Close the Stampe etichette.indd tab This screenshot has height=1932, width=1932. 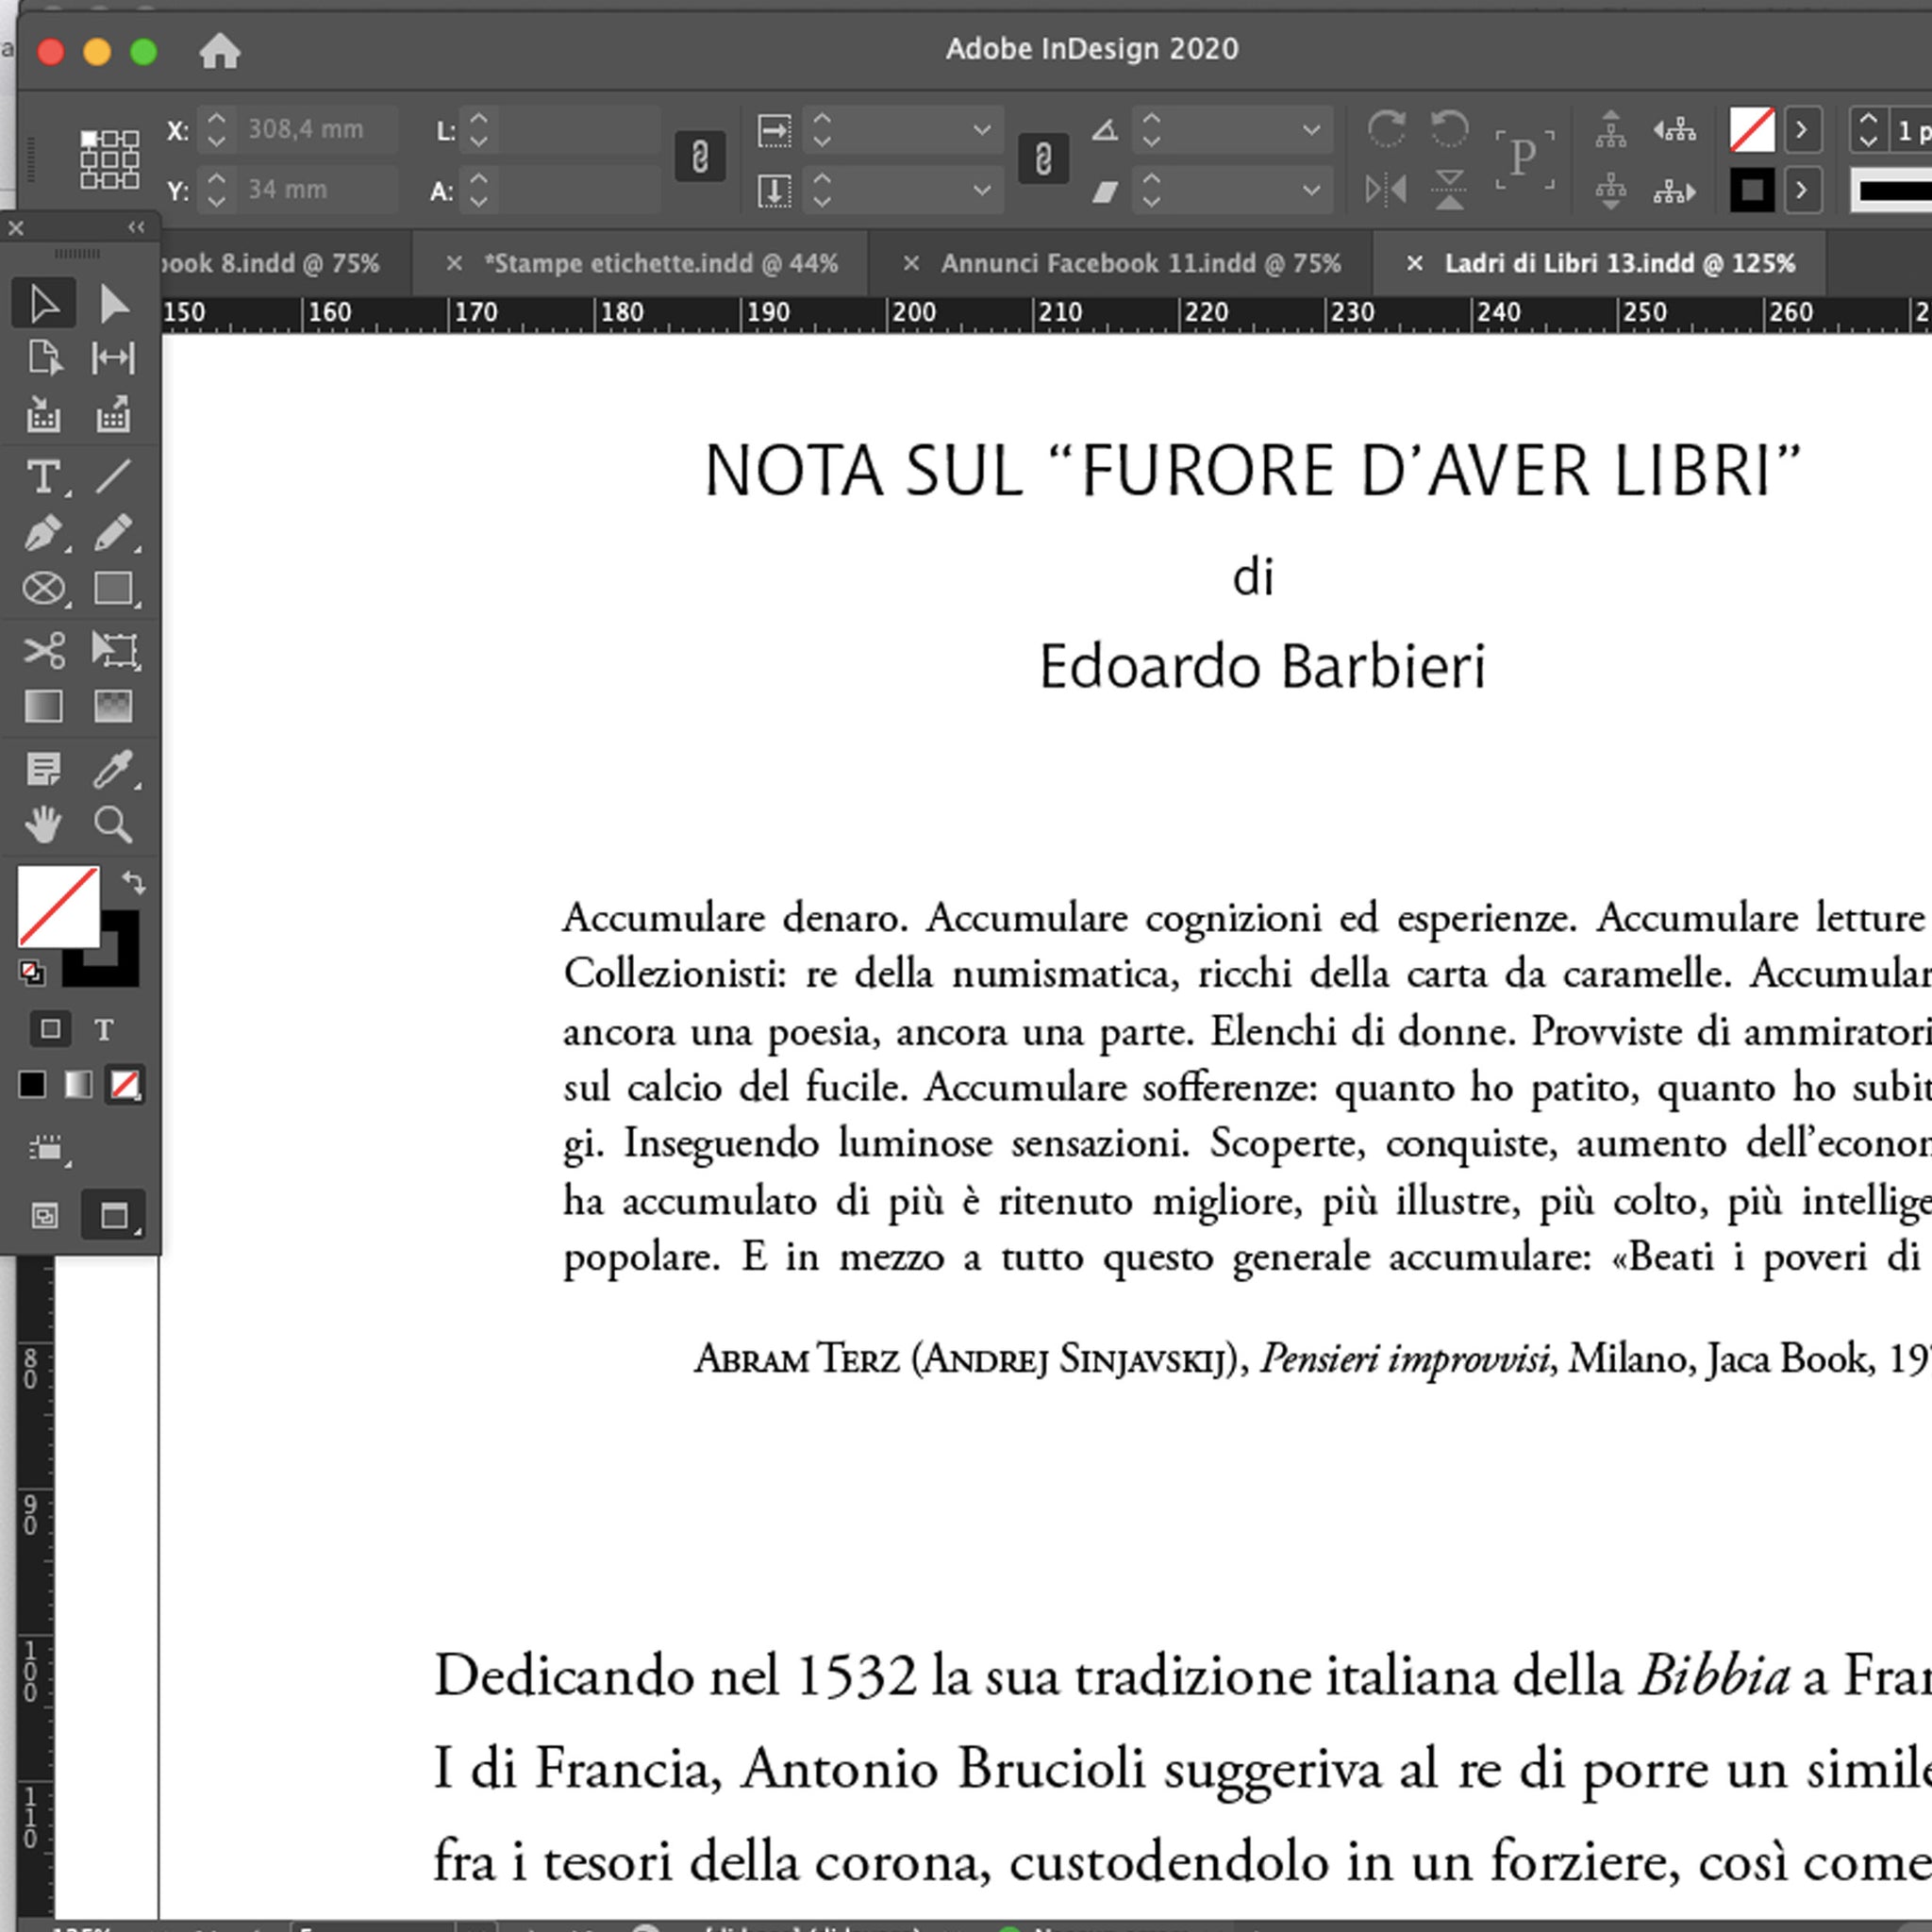(454, 263)
